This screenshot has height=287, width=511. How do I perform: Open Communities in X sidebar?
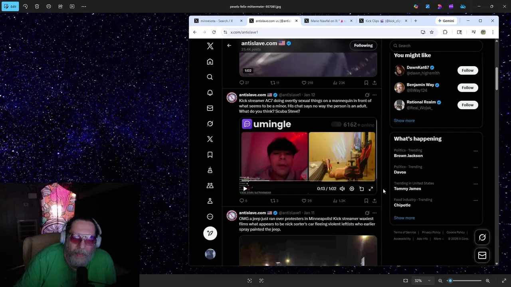pyautogui.click(x=210, y=186)
